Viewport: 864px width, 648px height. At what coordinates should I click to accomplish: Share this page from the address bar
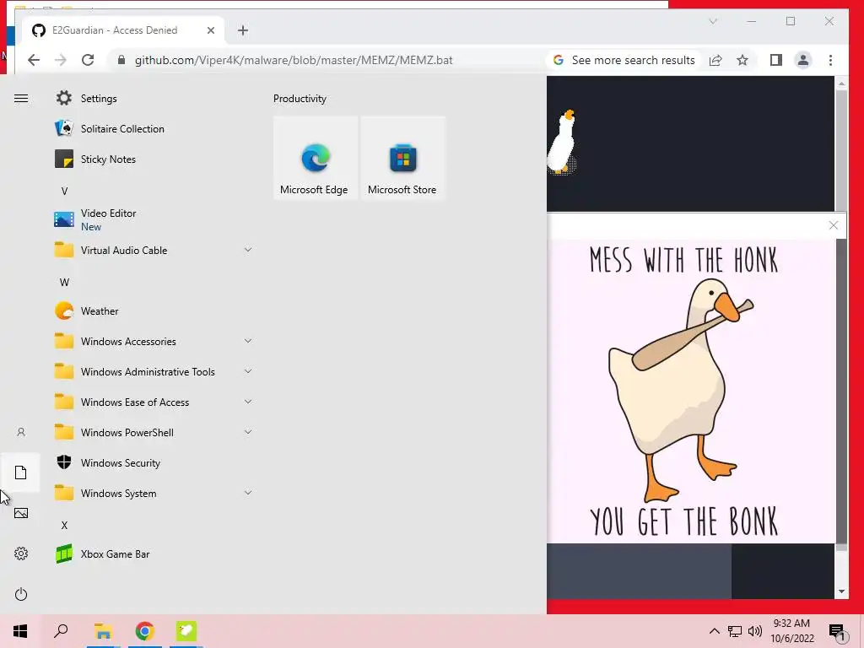pyautogui.click(x=715, y=60)
